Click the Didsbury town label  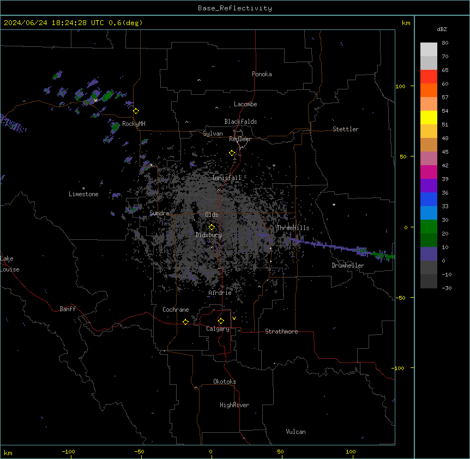tap(209, 235)
